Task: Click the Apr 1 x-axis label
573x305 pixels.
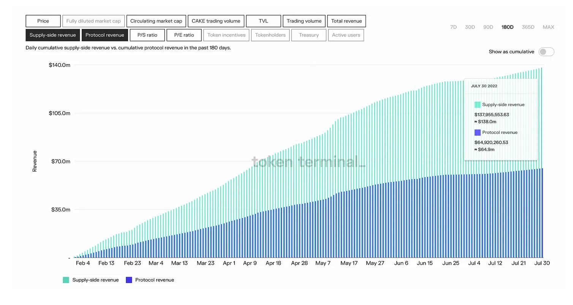Action: pos(229,263)
